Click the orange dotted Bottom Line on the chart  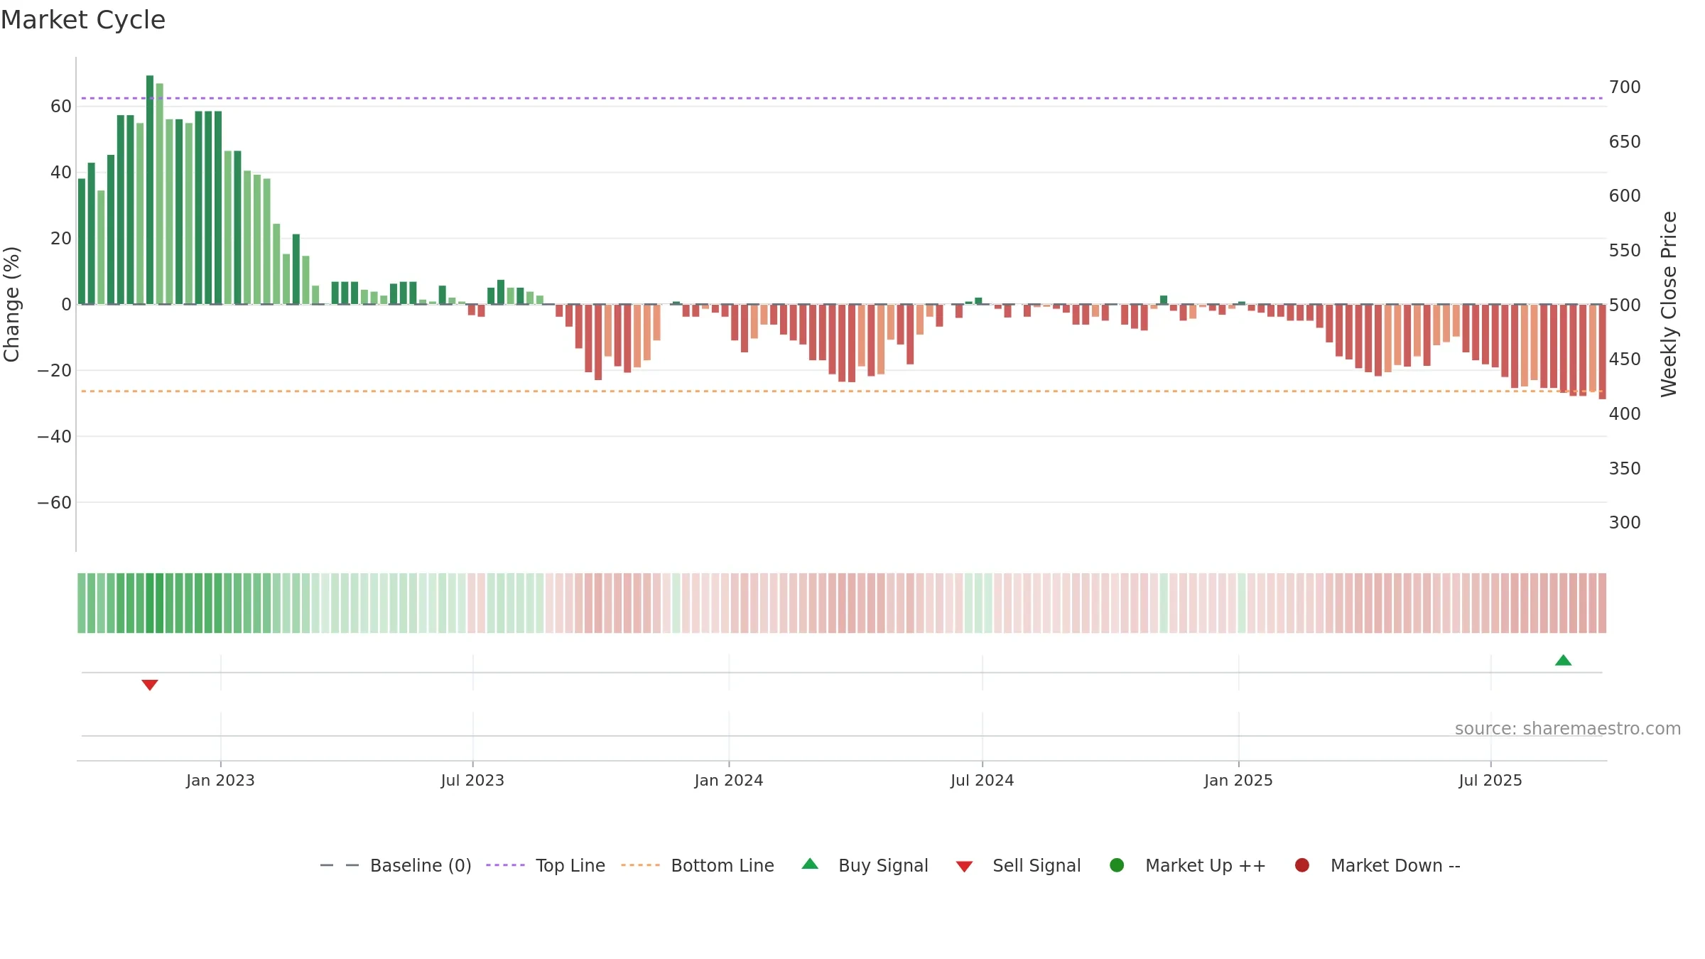point(842,391)
